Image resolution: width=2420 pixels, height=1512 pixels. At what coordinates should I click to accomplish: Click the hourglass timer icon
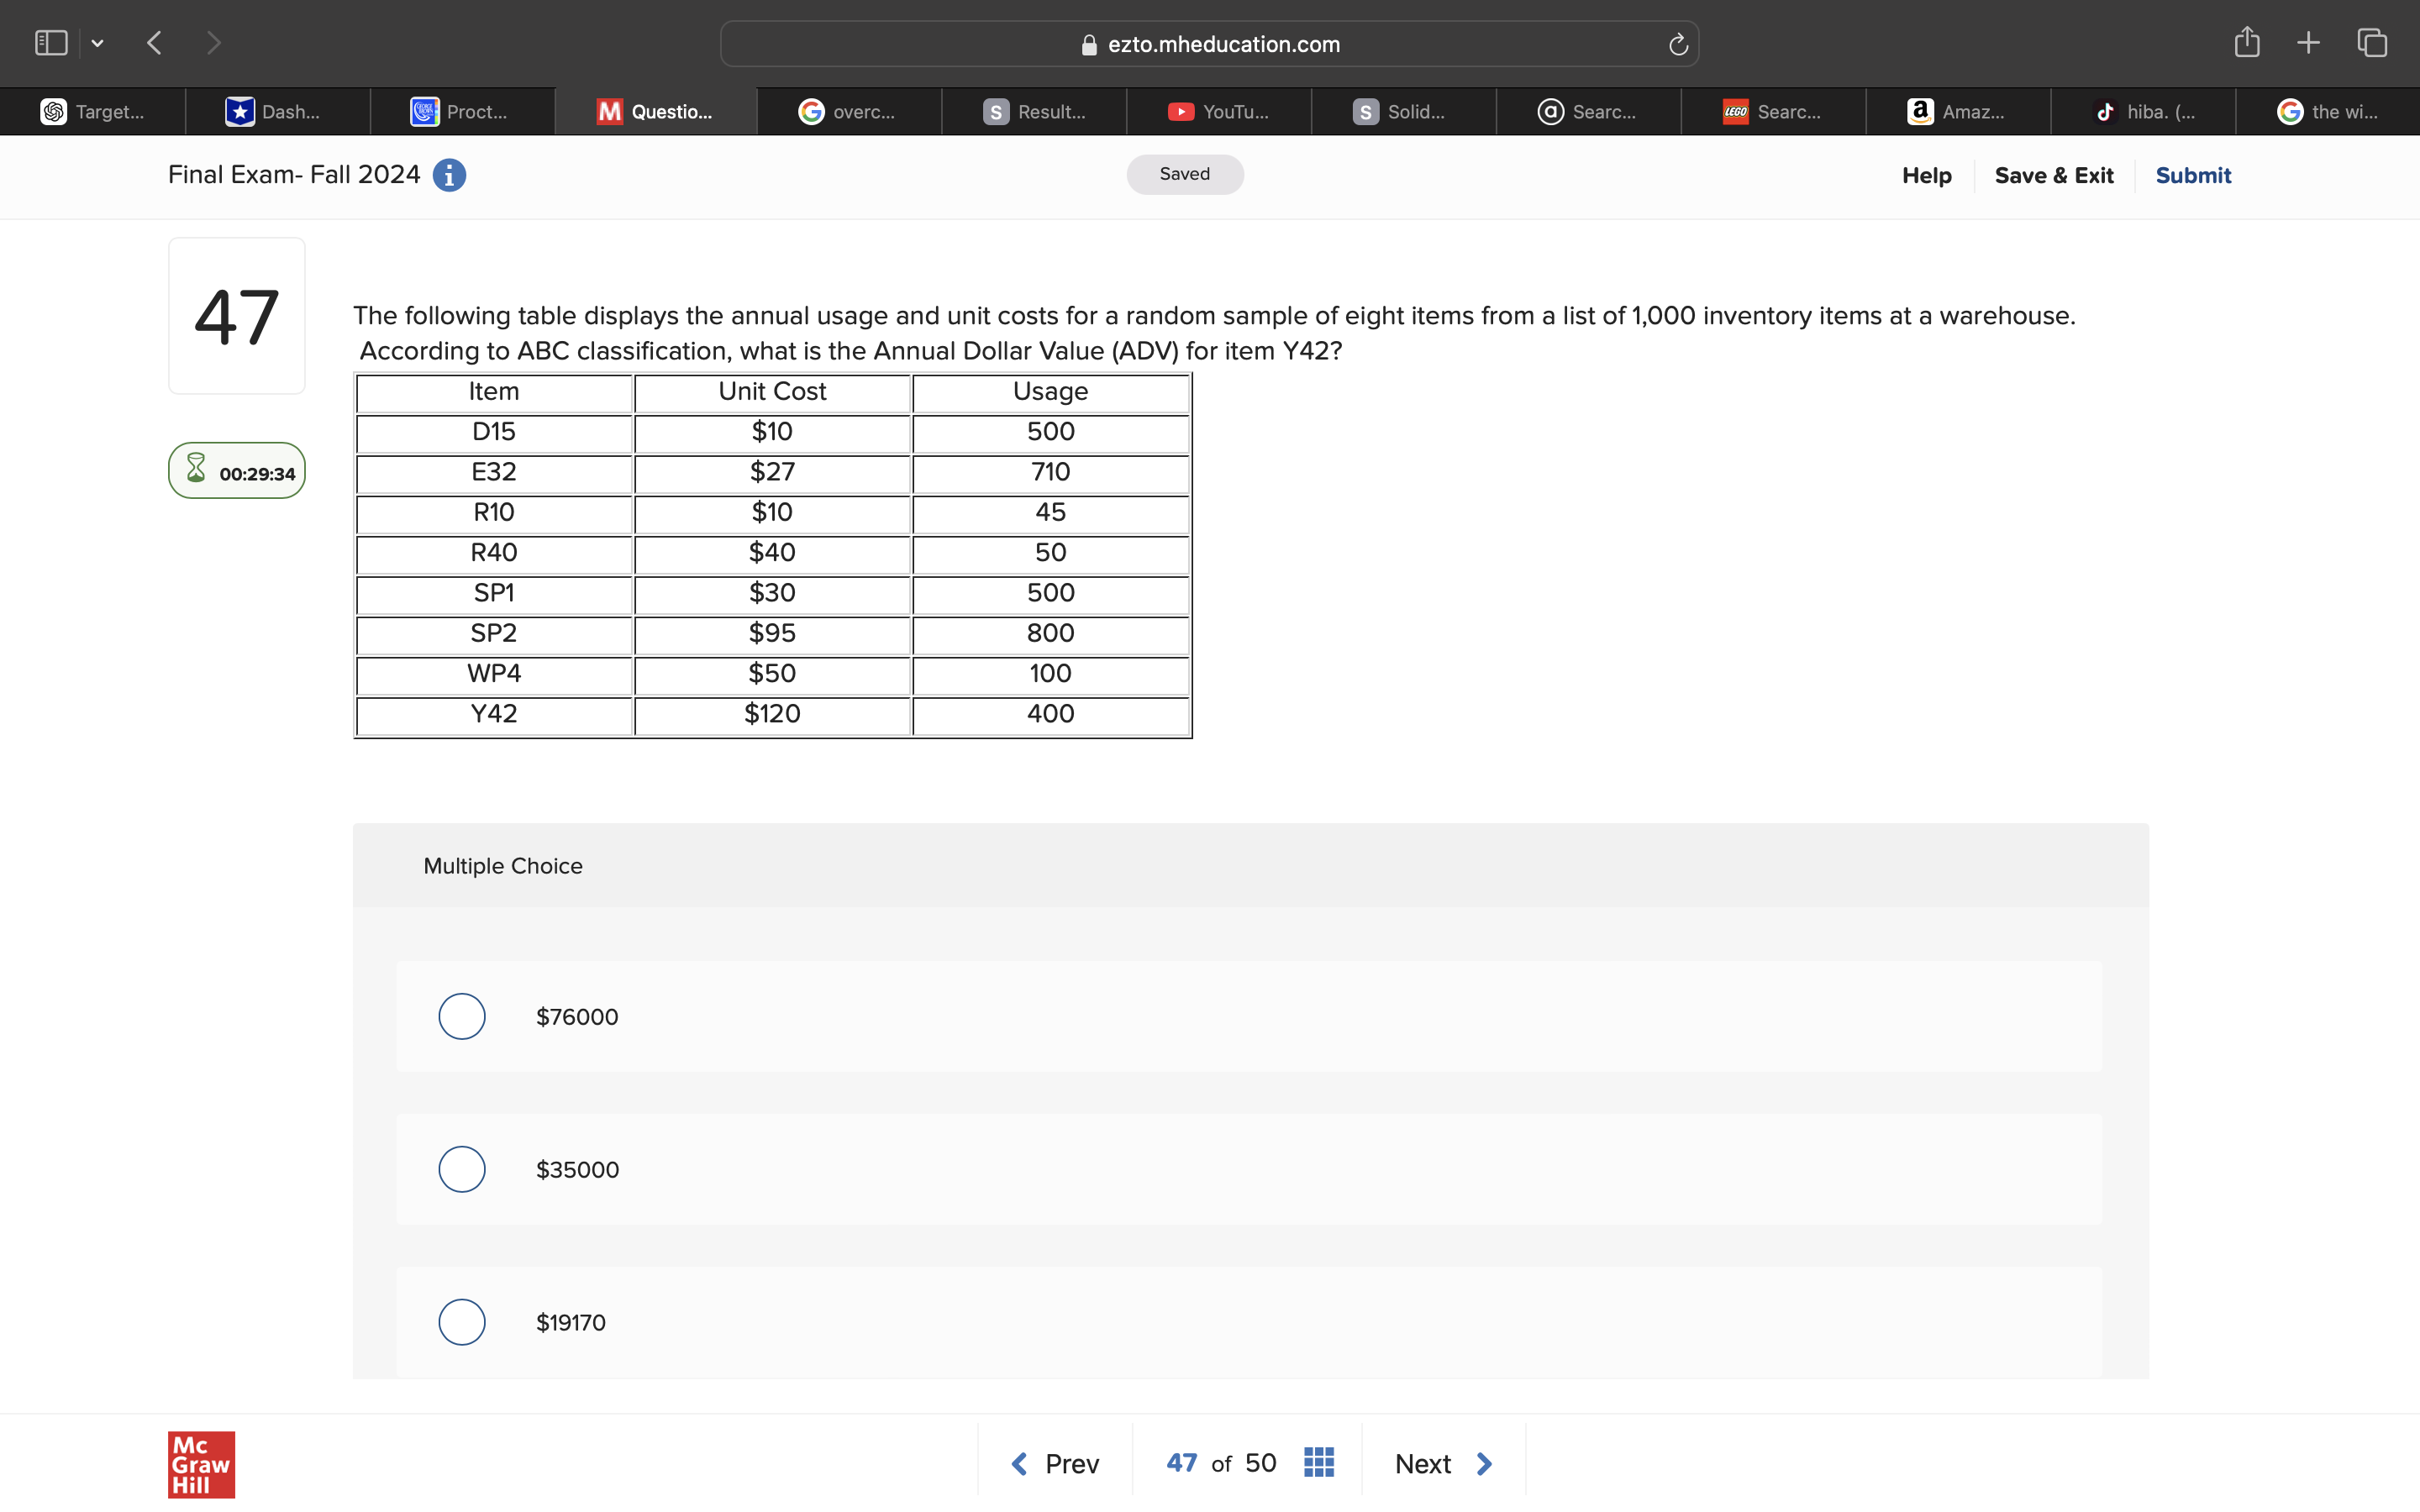196,468
